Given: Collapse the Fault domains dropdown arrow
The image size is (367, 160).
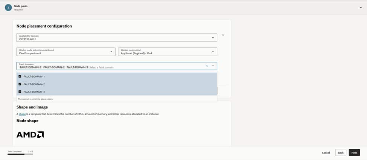Looking at the screenshot, I should point(213,66).
